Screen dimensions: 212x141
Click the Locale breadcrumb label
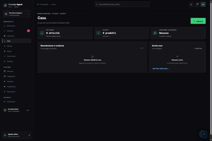coord(53,4)
